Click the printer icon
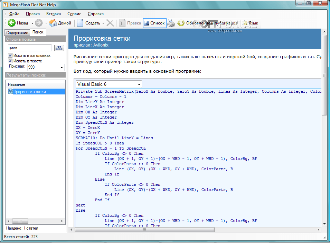 click(x=171, y=23)
